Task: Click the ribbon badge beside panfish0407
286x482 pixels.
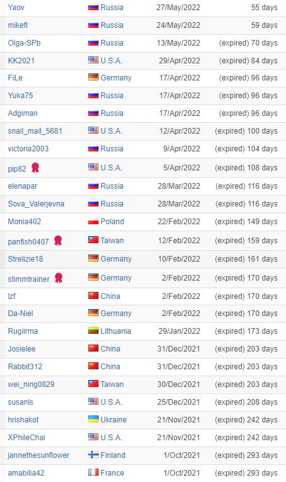Action: click(58, 241)
